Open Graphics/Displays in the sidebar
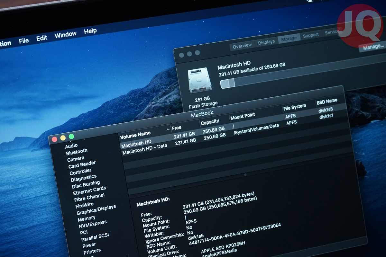386x257 pixels. [96, 210]
